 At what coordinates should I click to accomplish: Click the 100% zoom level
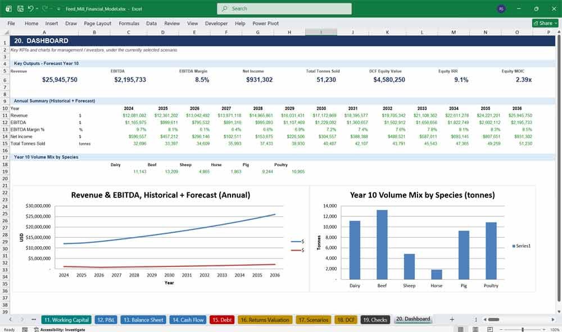(555, 330)
